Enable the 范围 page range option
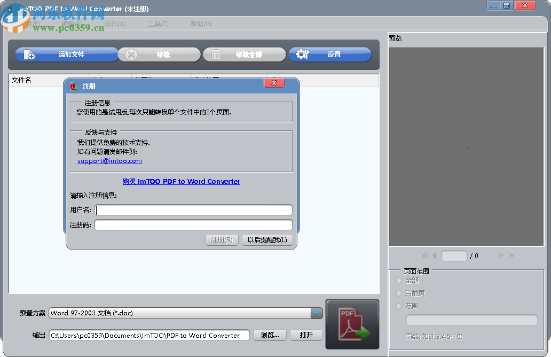Image resolution: width=551 pixels, height=357 pixels. 398,306
